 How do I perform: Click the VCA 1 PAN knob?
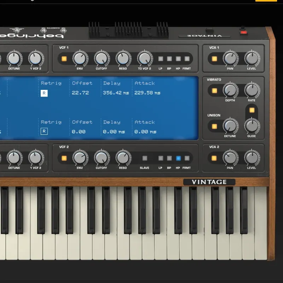coord(231,58)
